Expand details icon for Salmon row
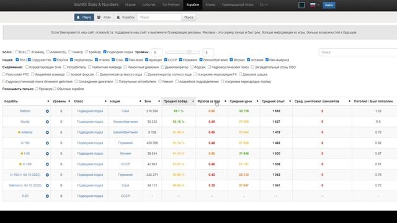Screen dimensions: 397x223 pos(47,111)
